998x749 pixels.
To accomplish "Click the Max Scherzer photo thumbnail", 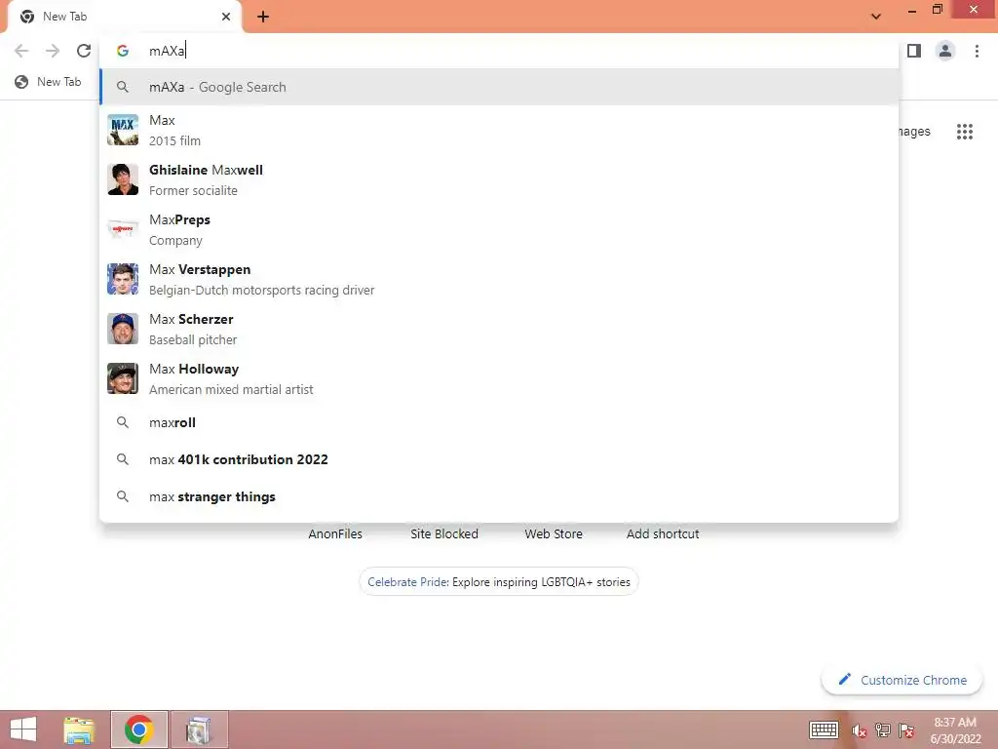I will [123, 329].
